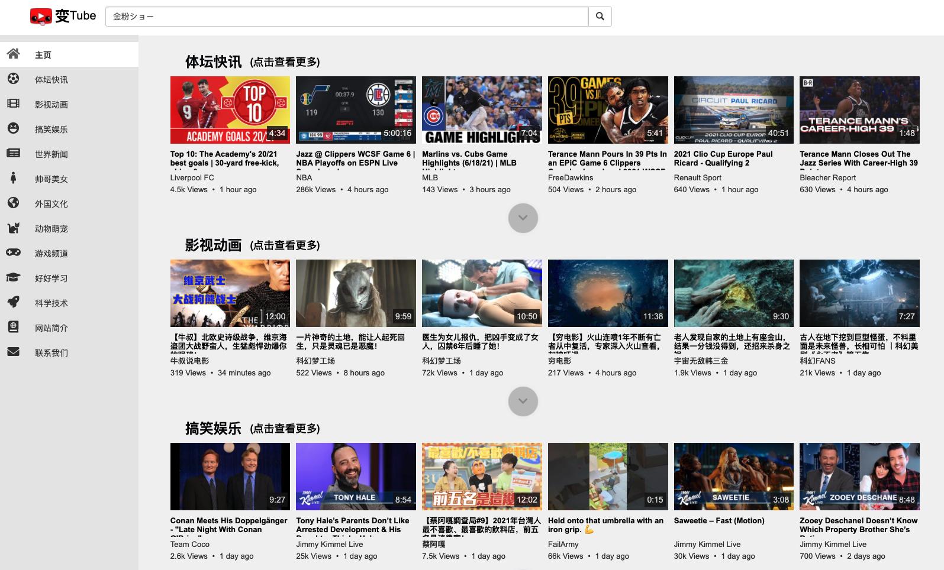Open the cat mask 9:59 thumbnail
This screenshot has width=944, height=570.
356,293
